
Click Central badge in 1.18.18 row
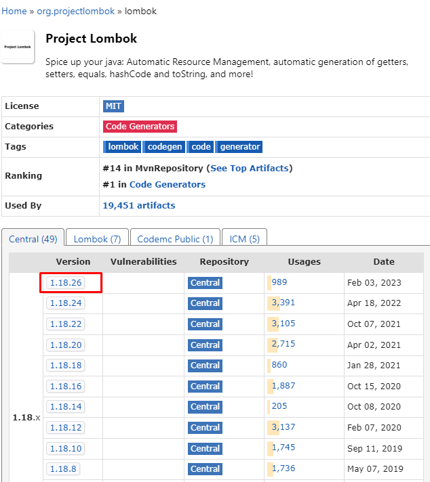[x=205, y=365]
